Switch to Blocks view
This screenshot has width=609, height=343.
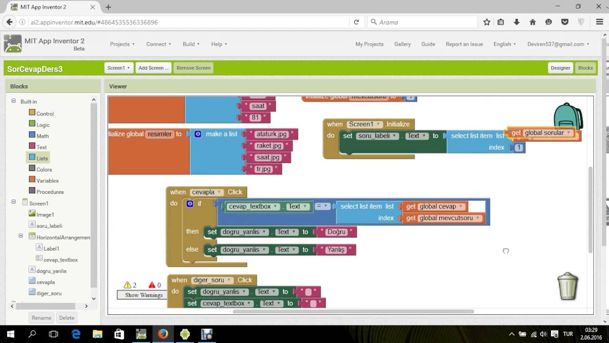click(585, 68)
